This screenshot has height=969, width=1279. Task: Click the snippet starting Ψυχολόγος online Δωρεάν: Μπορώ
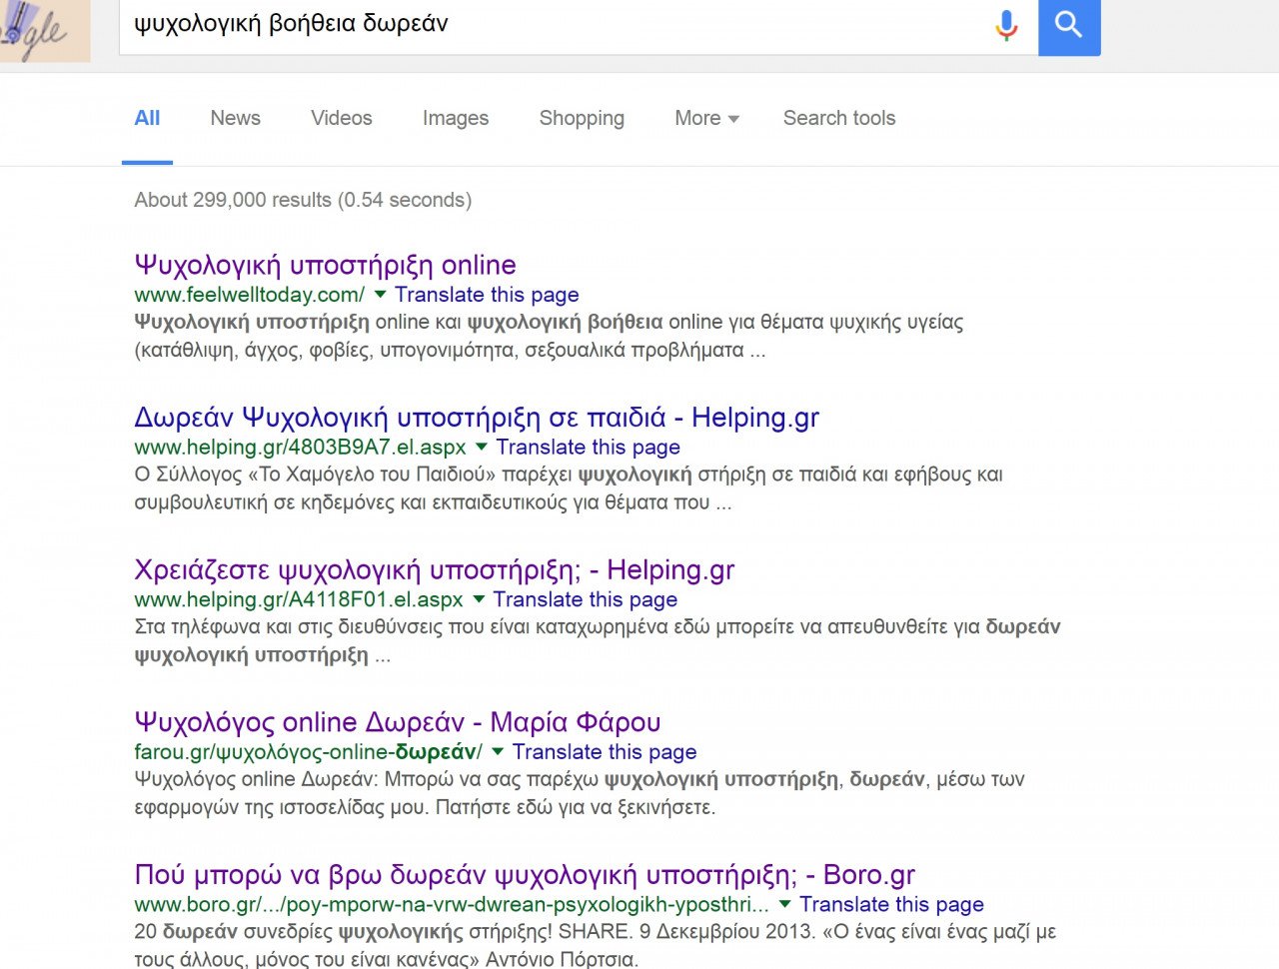click(580, 793)
